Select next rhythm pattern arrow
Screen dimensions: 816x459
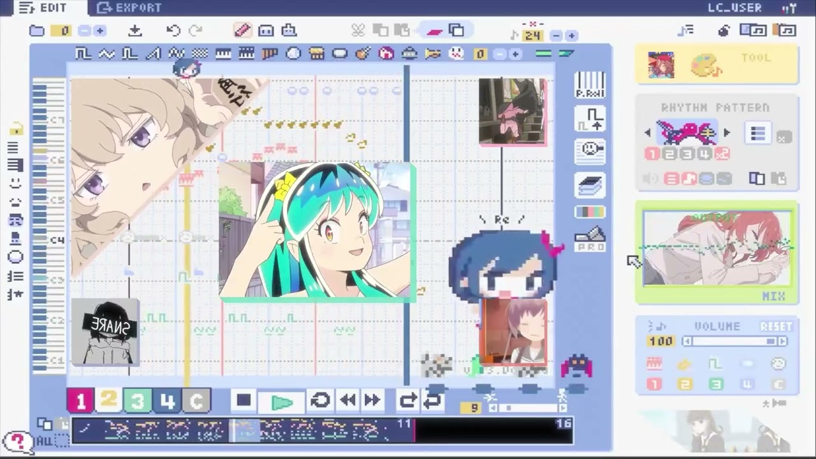pyautogui.click(x=727, y=133)
